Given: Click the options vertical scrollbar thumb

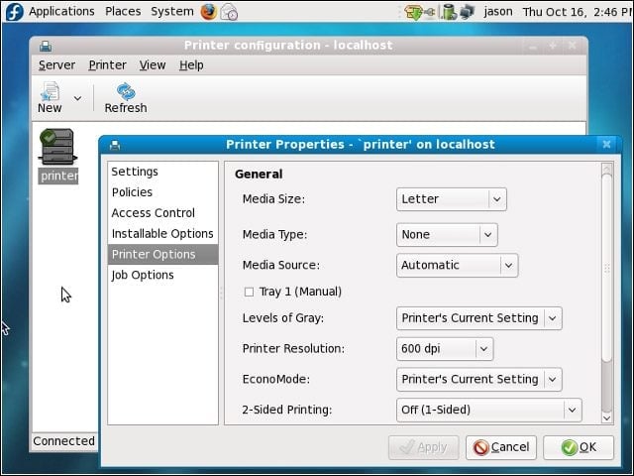Looking at the screenshot, I should pos(606,268).
